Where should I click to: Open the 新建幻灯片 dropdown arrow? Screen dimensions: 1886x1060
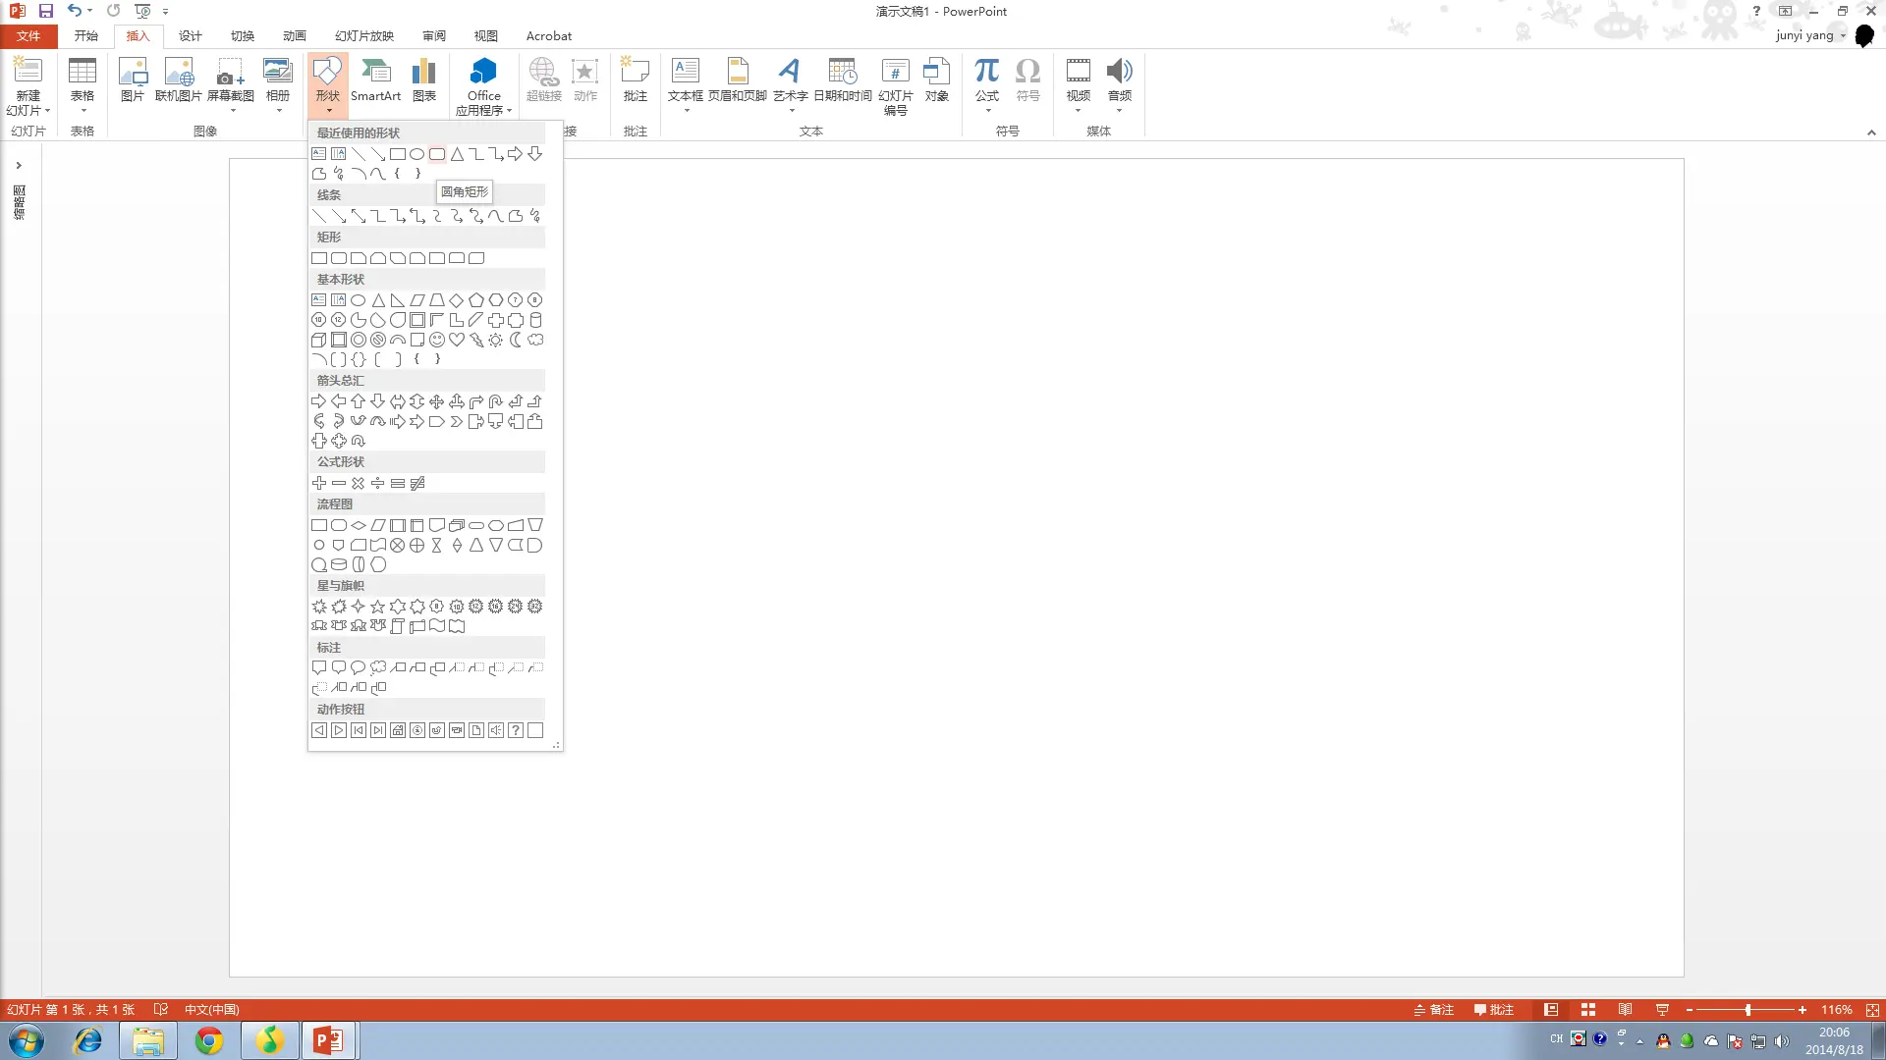click(46, 111)
